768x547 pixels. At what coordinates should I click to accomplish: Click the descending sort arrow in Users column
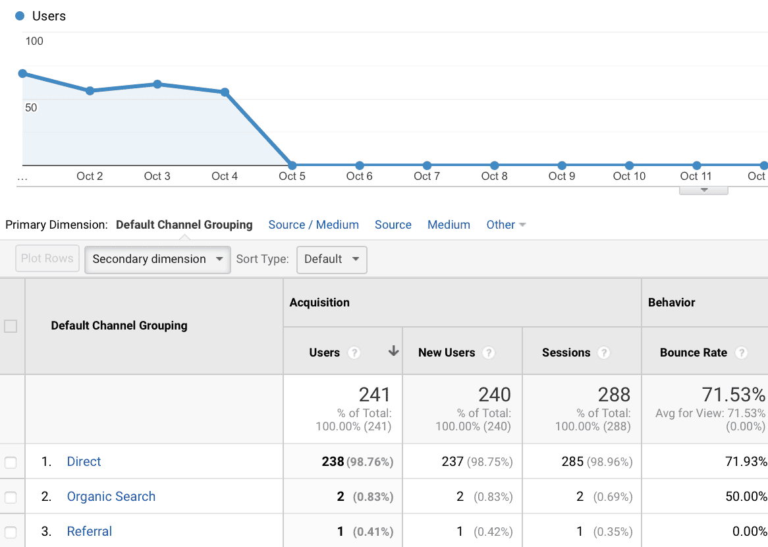point(393,351)
